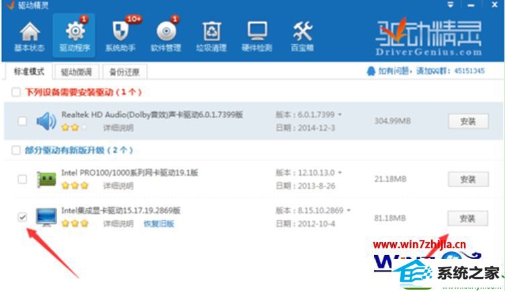505x291 pixels.
Task: Click the Intel network card icon
Action: tap(46, 179)
